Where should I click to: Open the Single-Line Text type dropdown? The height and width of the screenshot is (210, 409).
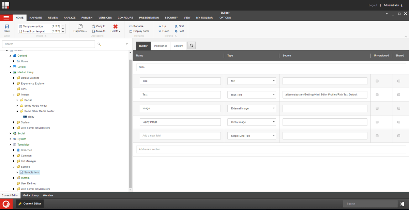point(252,136)
